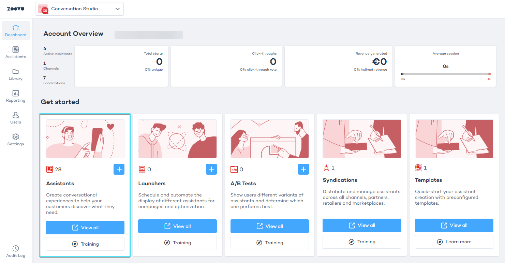Image resolution: width=505 pixels, height=263 pixels.
Task: Create new A/B Test via plus icon
Action: 303,169
